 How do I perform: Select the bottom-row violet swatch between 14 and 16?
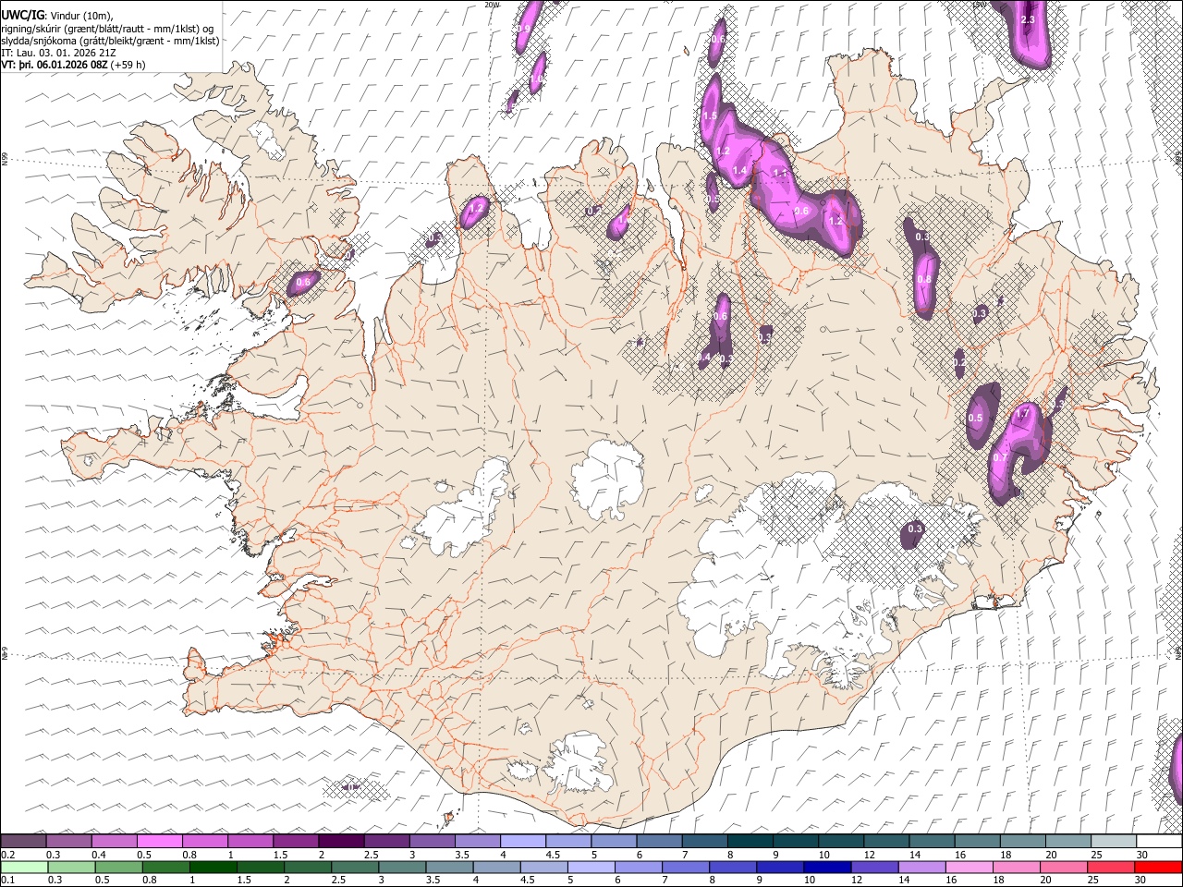[x=924, y=867]
